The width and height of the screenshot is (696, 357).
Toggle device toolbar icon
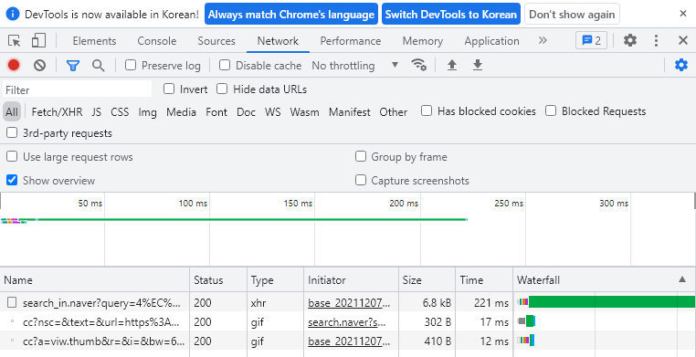pyautogui.click(x=38, y=41)
